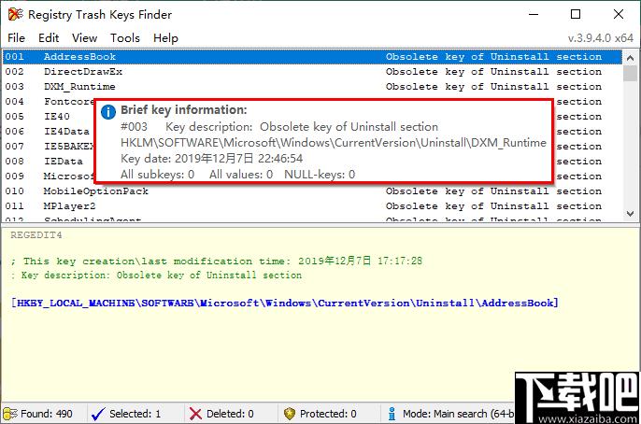
Task: Select the 011 MPlayer2 row
Action: coord(312,205)
